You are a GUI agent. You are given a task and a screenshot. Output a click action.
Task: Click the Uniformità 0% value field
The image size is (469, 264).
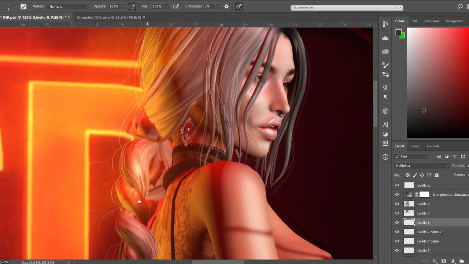[209, 7]
